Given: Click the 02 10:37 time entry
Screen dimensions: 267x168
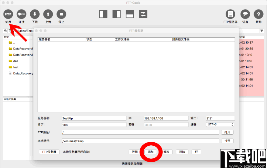Looking at the screenshot, I should coord(247,43).
